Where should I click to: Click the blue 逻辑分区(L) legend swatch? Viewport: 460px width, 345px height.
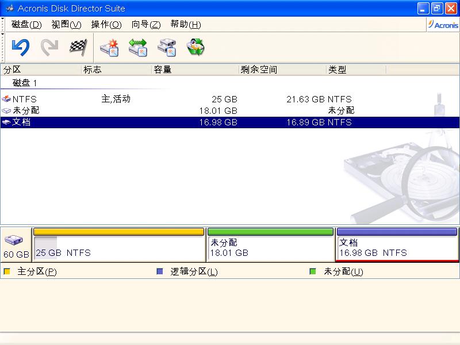click(160, 271)
